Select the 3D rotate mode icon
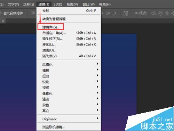Screen dimensions: 174x131 pos(154,13)
